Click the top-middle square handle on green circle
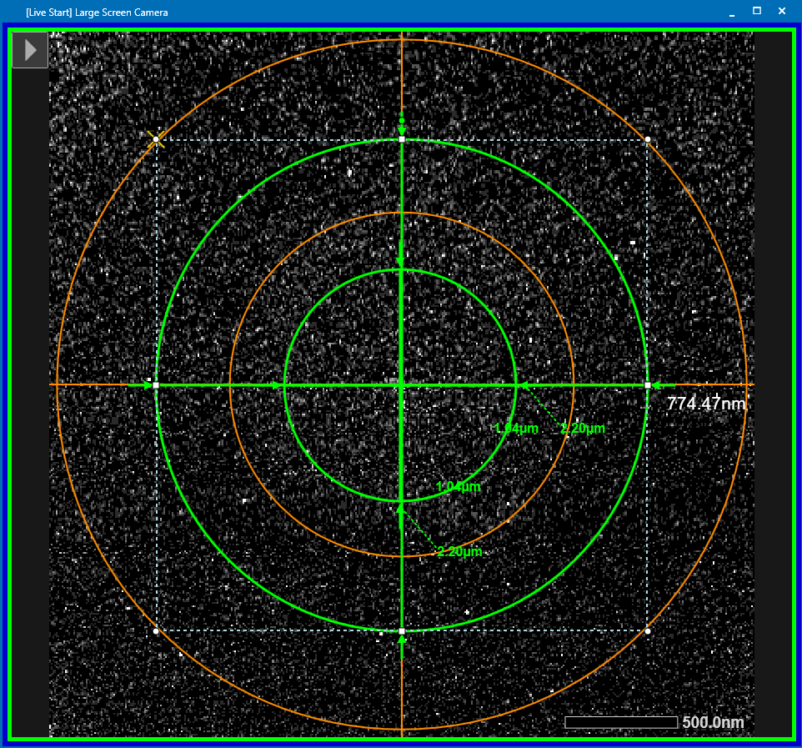This screenshot has width=802, height=748. [x=402, y=139]
